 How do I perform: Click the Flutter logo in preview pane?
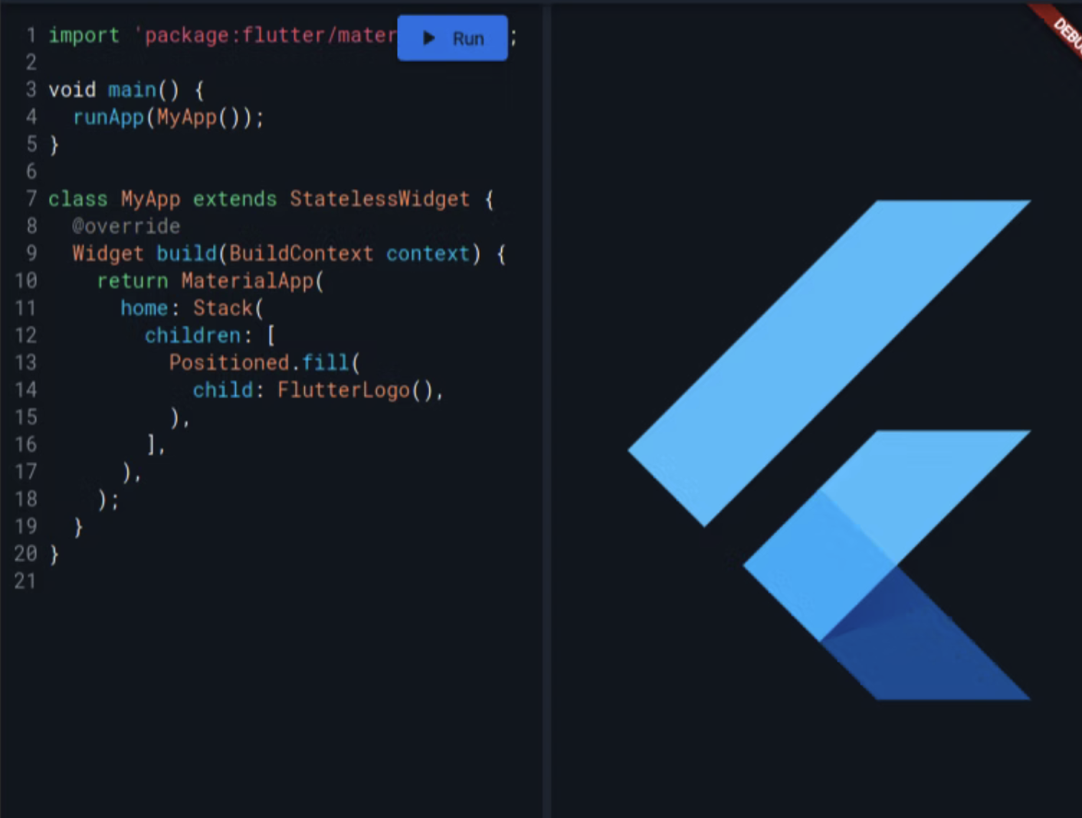pyautogui.click(x=829, y=450)
